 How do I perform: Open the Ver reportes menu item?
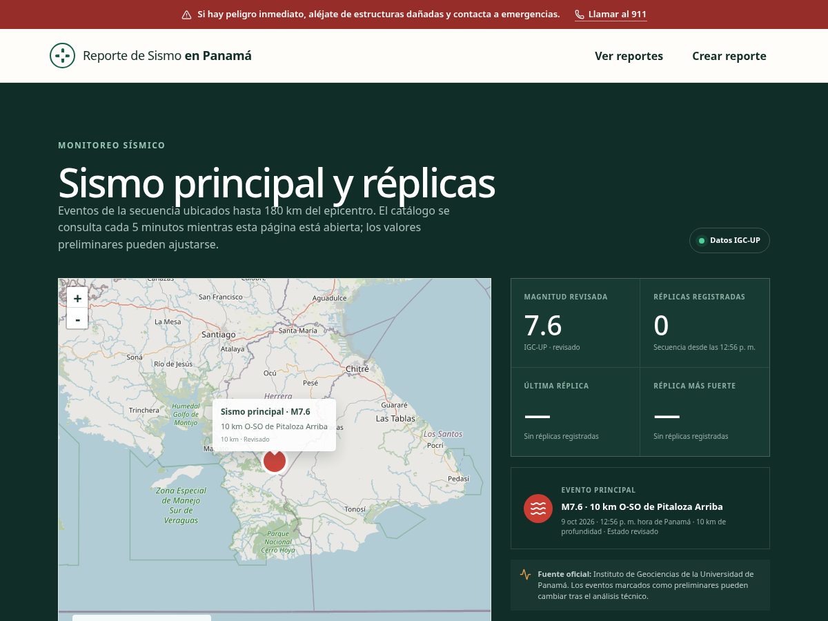(x=629, y=56)
